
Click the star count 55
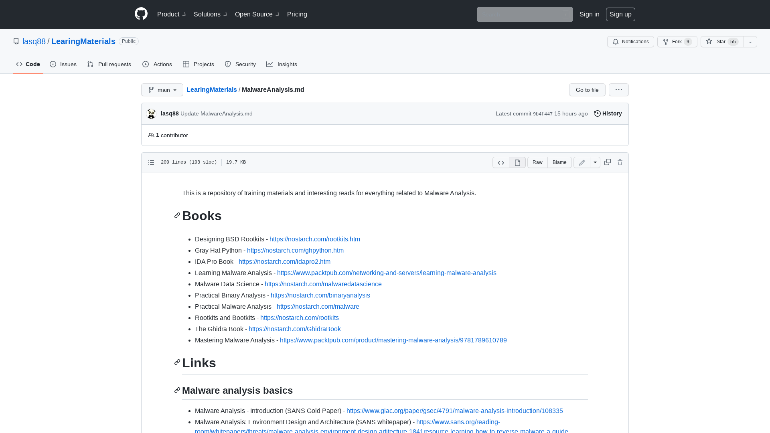tap(733, 42)
